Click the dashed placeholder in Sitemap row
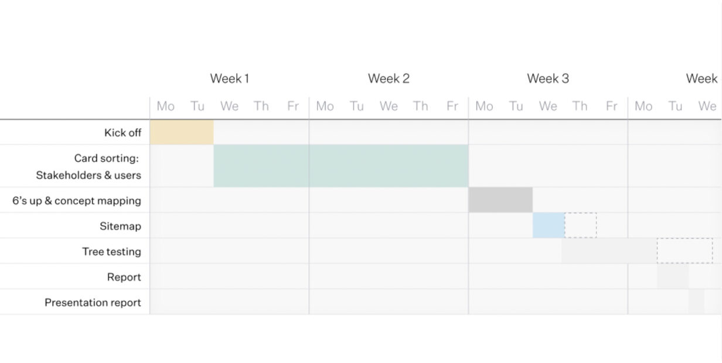Image resolution: width=722 pixels, height=363 pixels. click(x=581, y=226)
